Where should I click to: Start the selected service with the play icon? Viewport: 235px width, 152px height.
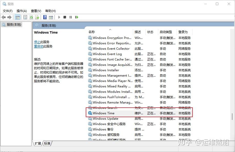pos(59,17)
